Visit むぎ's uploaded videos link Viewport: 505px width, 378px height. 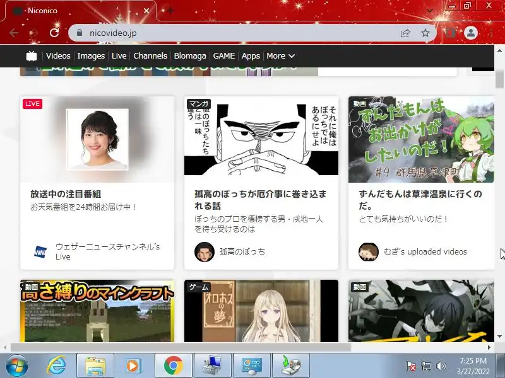coord(425,251)
